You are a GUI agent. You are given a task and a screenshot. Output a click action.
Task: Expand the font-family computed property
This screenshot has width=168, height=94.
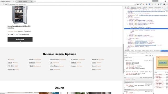(x=155, y=78)
